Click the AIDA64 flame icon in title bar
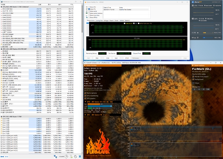This screenshot has height=159, width=223. [85, 2]
